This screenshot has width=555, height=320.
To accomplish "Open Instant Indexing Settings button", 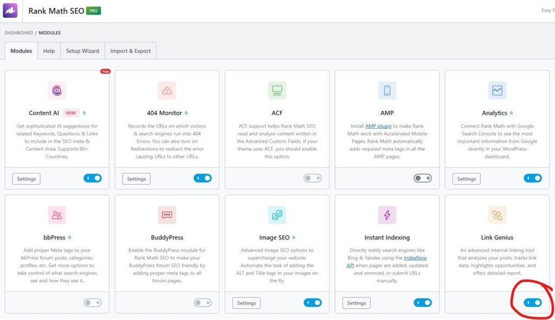I will coord(357,303).
